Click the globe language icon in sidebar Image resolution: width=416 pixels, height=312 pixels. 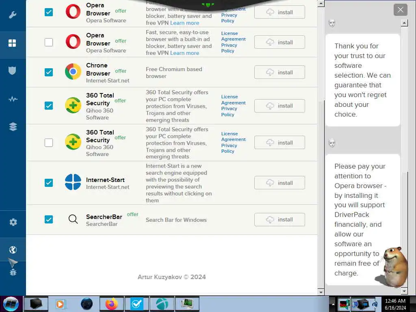point(13,250)
